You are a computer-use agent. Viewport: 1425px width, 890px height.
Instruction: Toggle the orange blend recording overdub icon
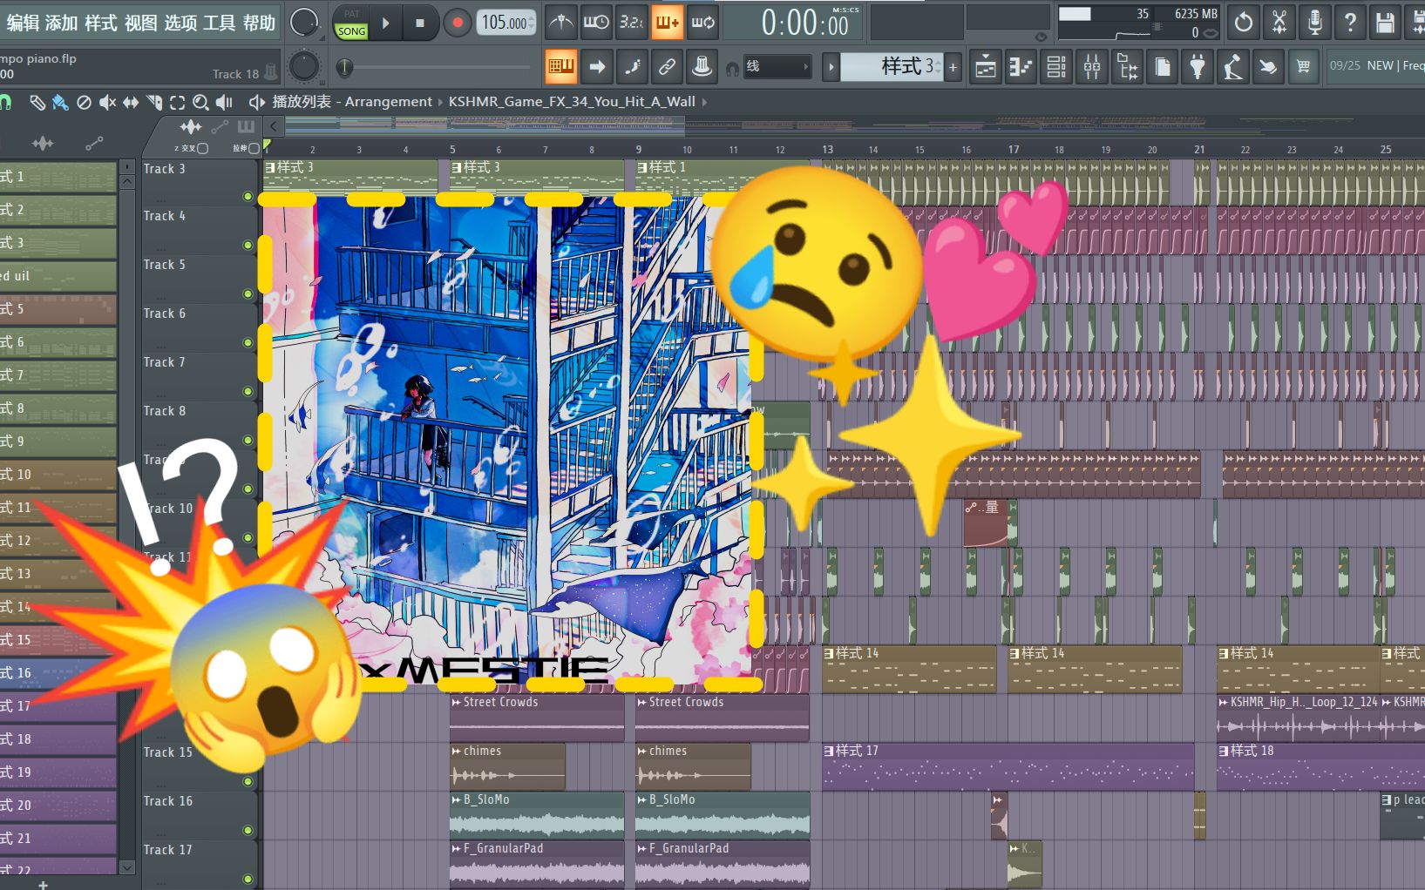click(668, 23)
